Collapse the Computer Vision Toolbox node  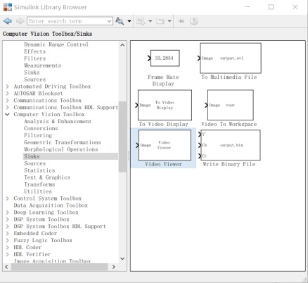tap(8, 114)
